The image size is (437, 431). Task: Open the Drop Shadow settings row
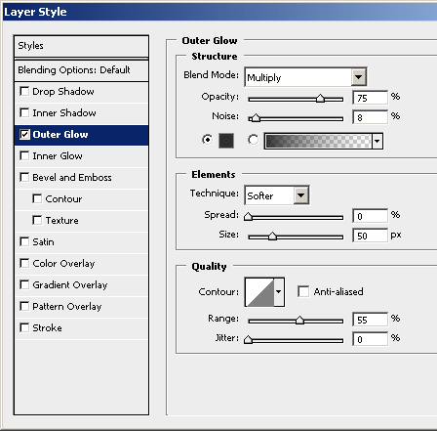tap(81, 92)
